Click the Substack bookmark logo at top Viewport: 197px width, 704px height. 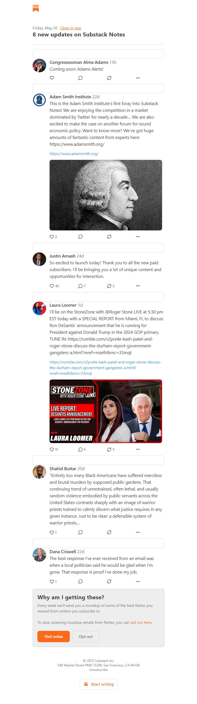click(36, 8)
